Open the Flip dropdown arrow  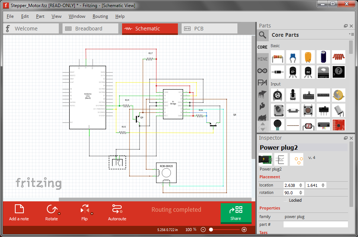point(92,214)
